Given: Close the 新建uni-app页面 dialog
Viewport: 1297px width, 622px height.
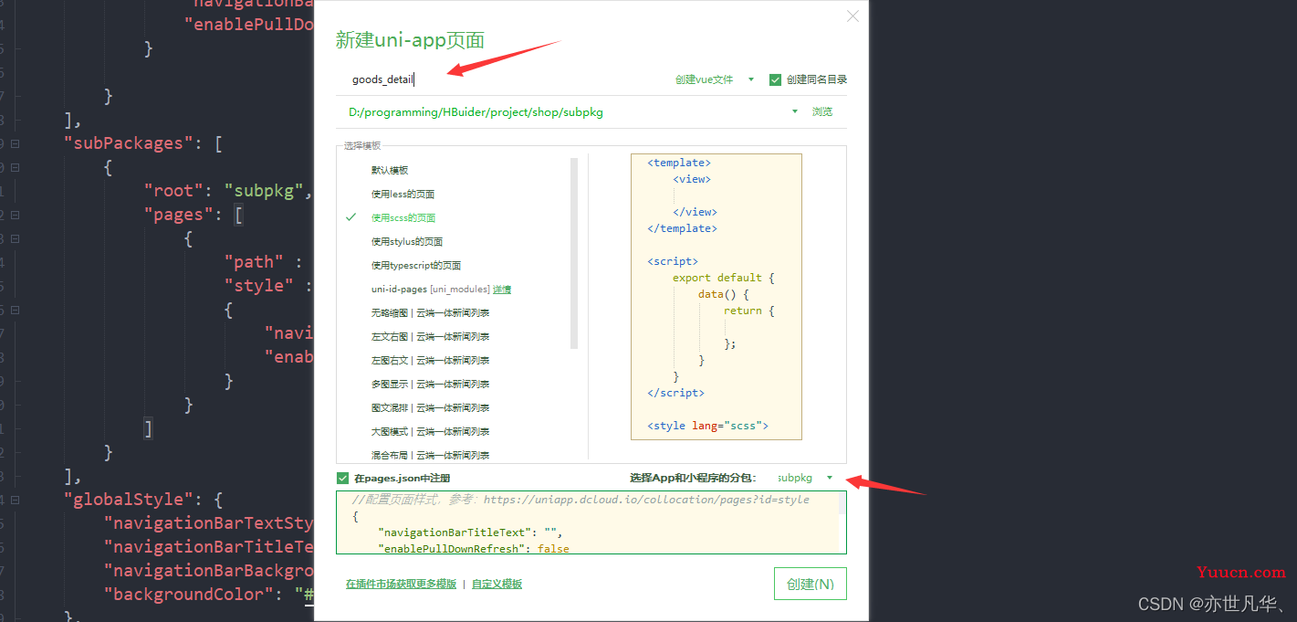Looking at the screenshot, I should click(852, 16).
